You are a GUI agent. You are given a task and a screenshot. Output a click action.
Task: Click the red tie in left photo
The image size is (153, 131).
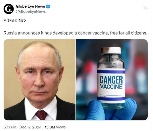click(x=41, y=115)
